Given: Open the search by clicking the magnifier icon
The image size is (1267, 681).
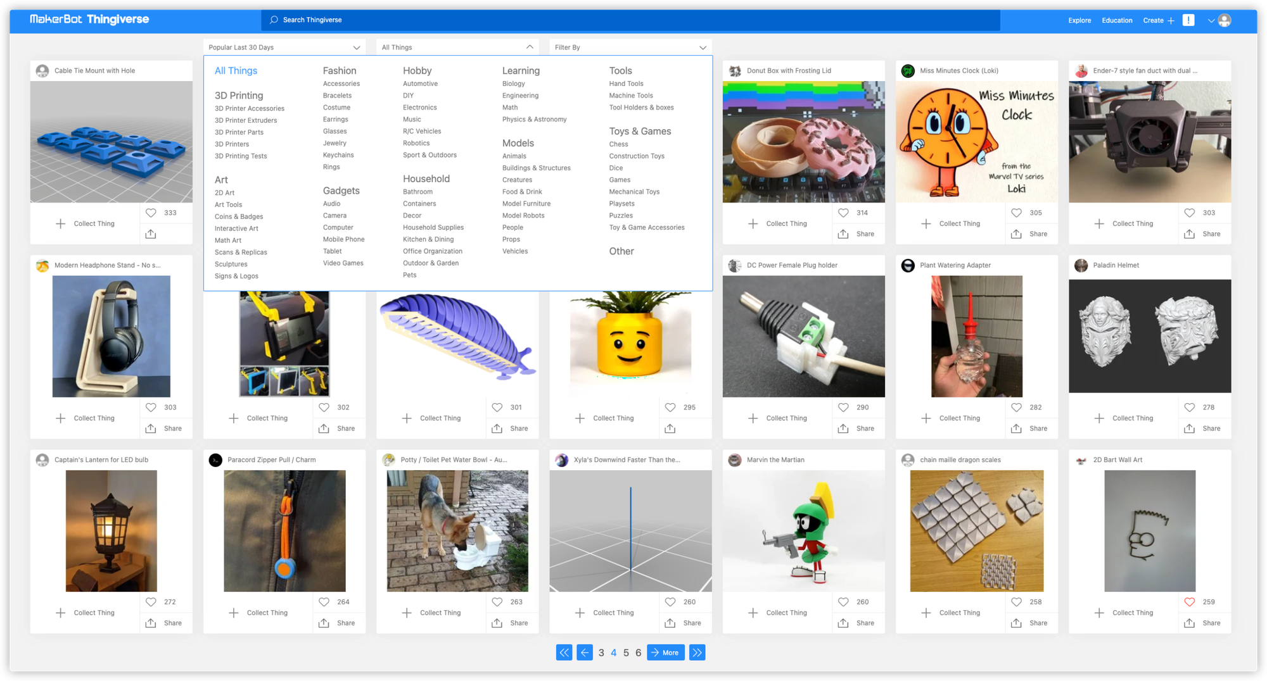Looking at the screenshot, I should pyautogui.click(x=274, y=20).
